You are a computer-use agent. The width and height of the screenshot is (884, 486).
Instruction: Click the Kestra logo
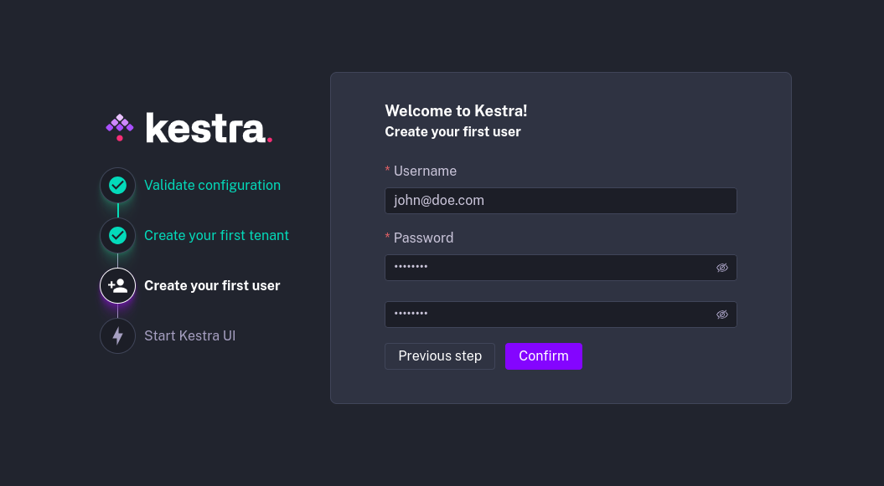pyautogui.click(x=188, y=127)
